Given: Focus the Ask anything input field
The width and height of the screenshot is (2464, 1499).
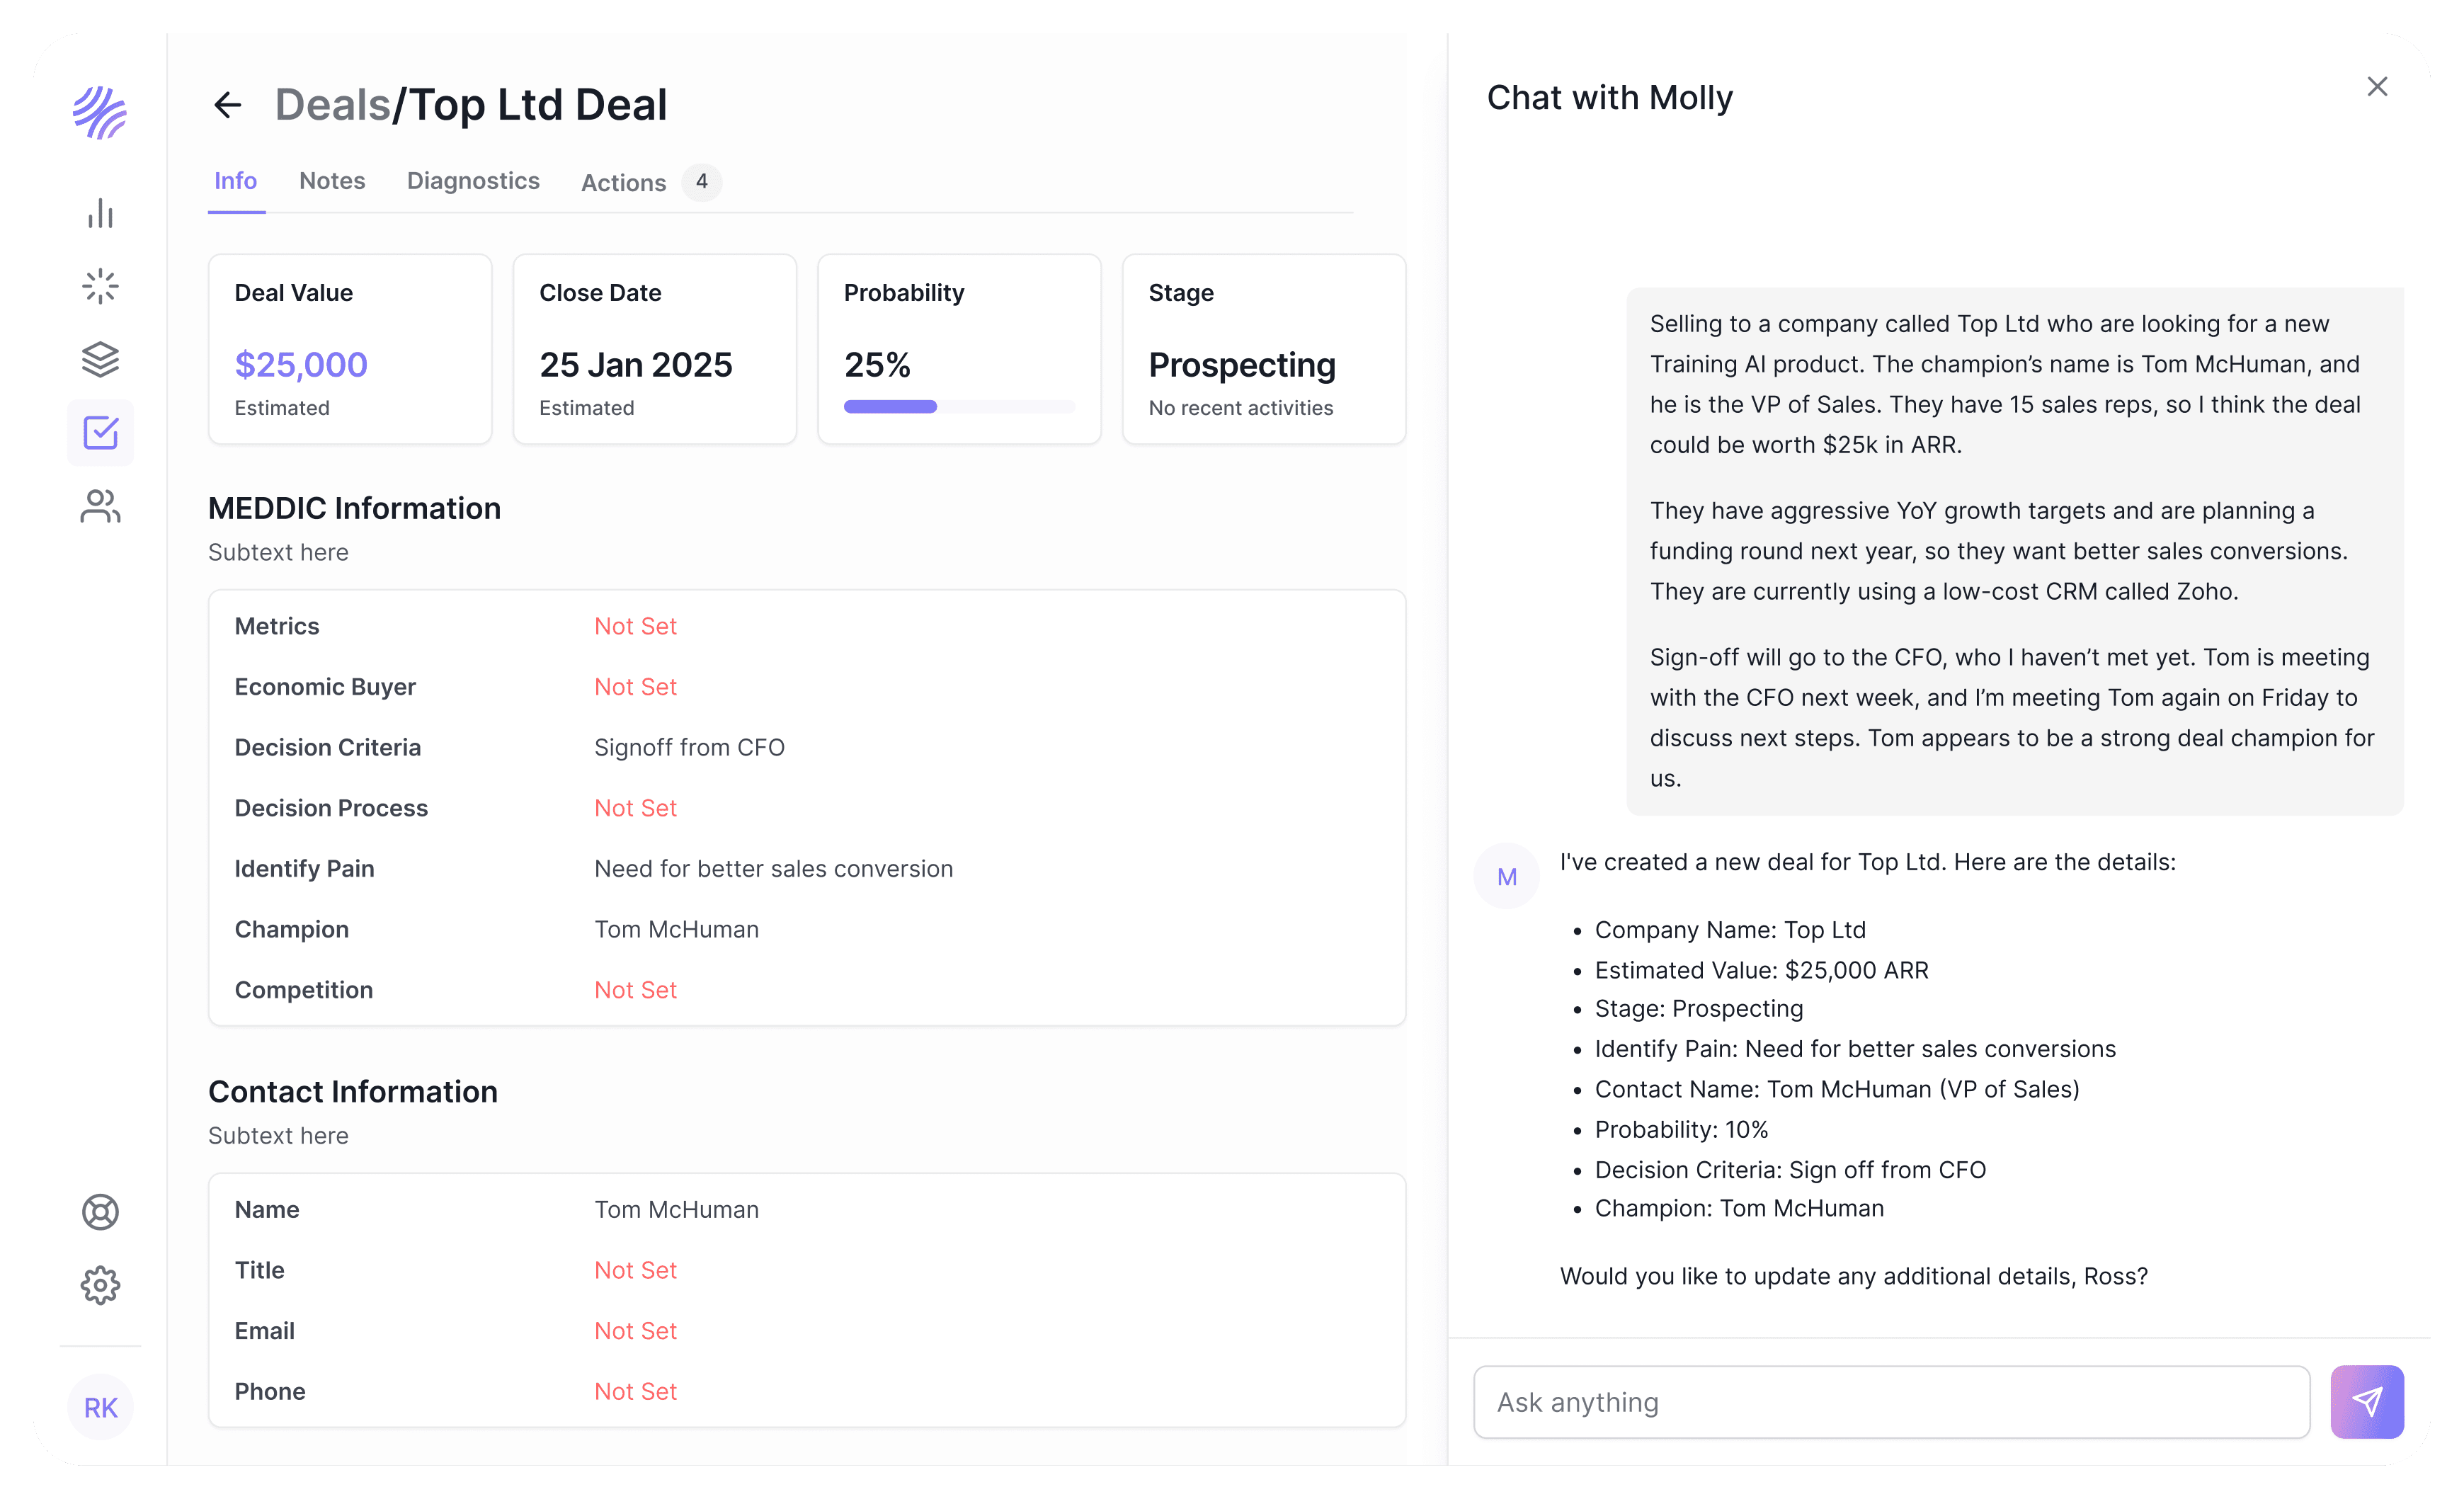Looking at the screenshot, I should coord(1891,1402).
